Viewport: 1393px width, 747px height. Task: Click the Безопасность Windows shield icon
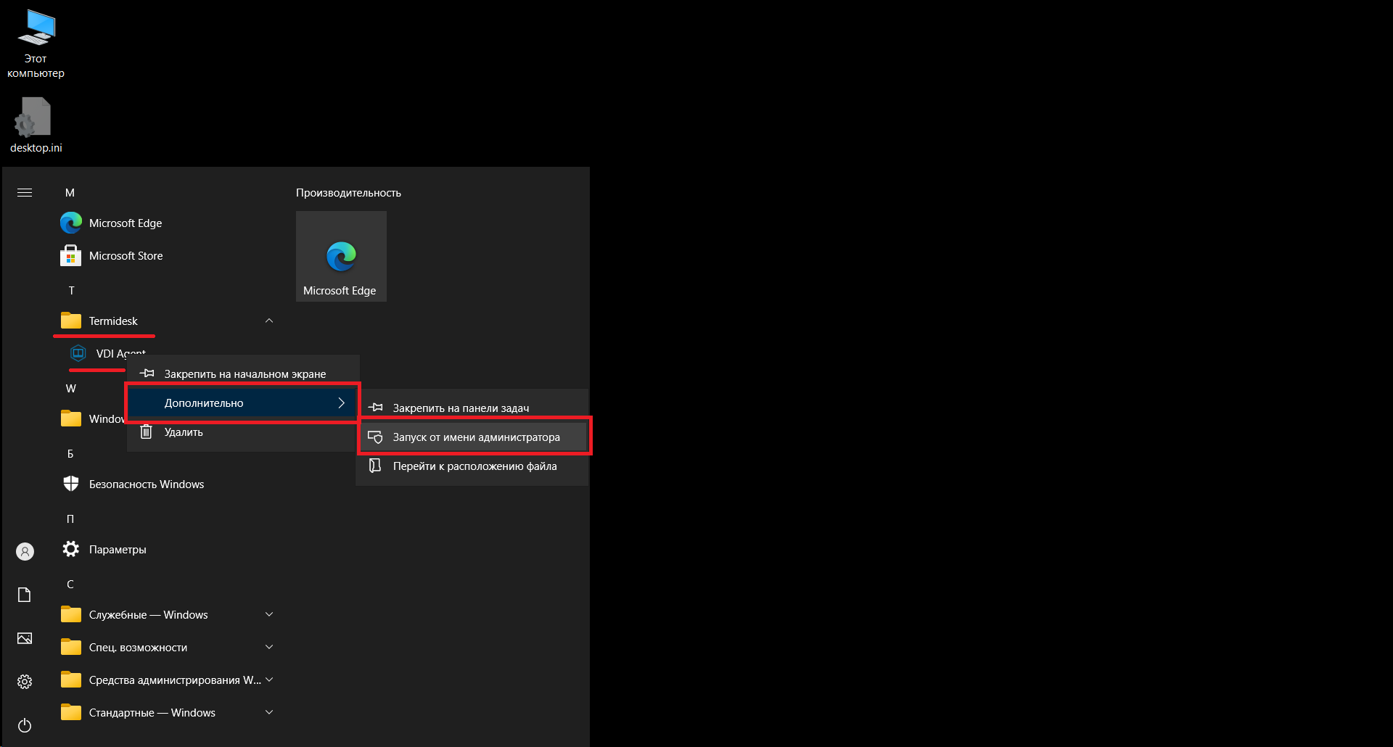pyautogui.click(x=71, y=484)
